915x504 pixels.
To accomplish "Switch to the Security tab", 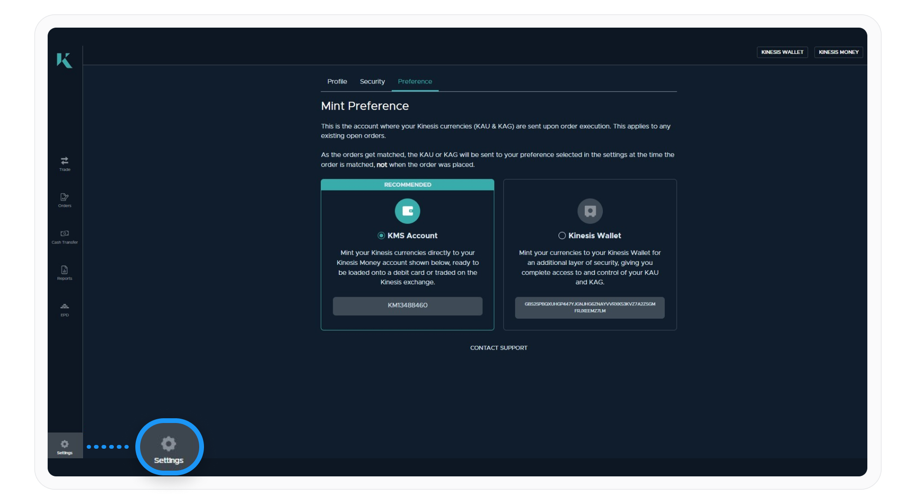I will 372,81.
